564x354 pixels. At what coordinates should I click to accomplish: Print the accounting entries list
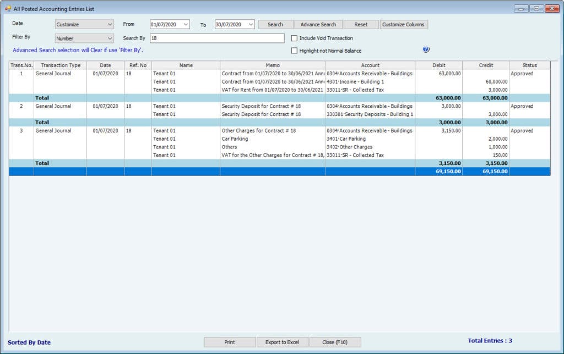pos(230,342)
